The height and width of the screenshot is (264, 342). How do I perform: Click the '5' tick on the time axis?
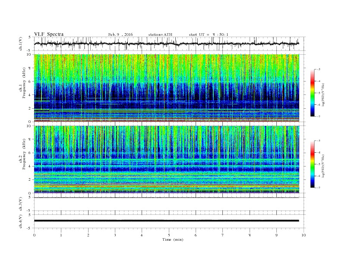click(x=169, y=235)
